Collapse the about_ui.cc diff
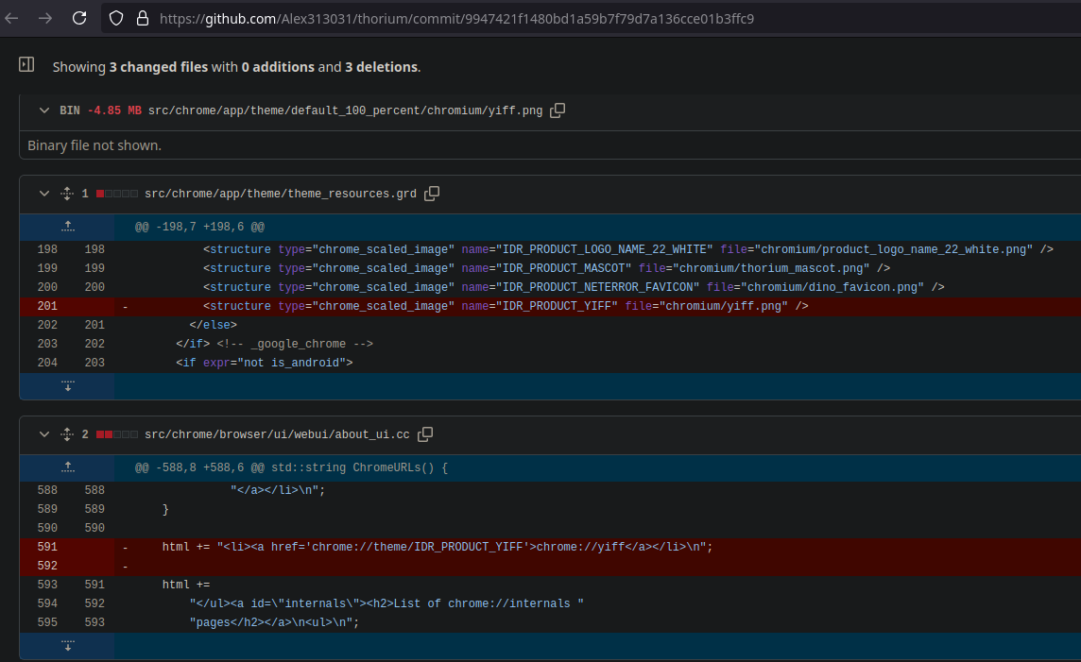Viewport: 1081px width, 662px height. pos(44,434)
